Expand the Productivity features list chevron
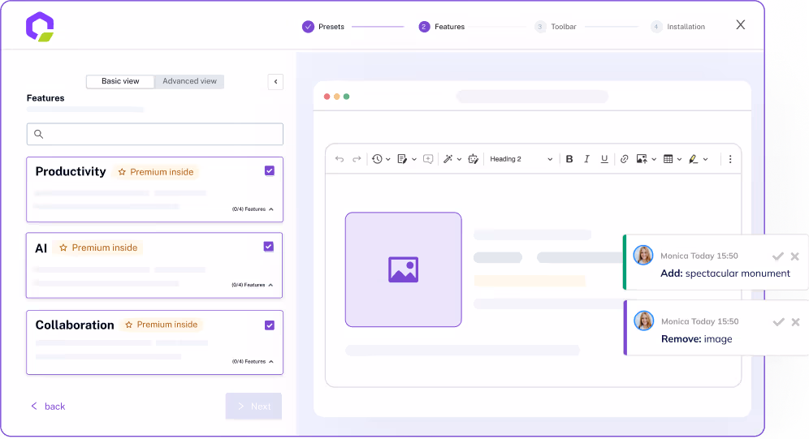The width and height of the screenshot is (809, 439). pyautogui.click(x=271, y=209)
